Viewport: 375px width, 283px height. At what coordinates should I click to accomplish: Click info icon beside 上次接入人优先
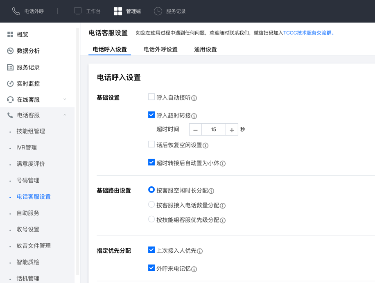pyautogui.click(x=200, y=251)
